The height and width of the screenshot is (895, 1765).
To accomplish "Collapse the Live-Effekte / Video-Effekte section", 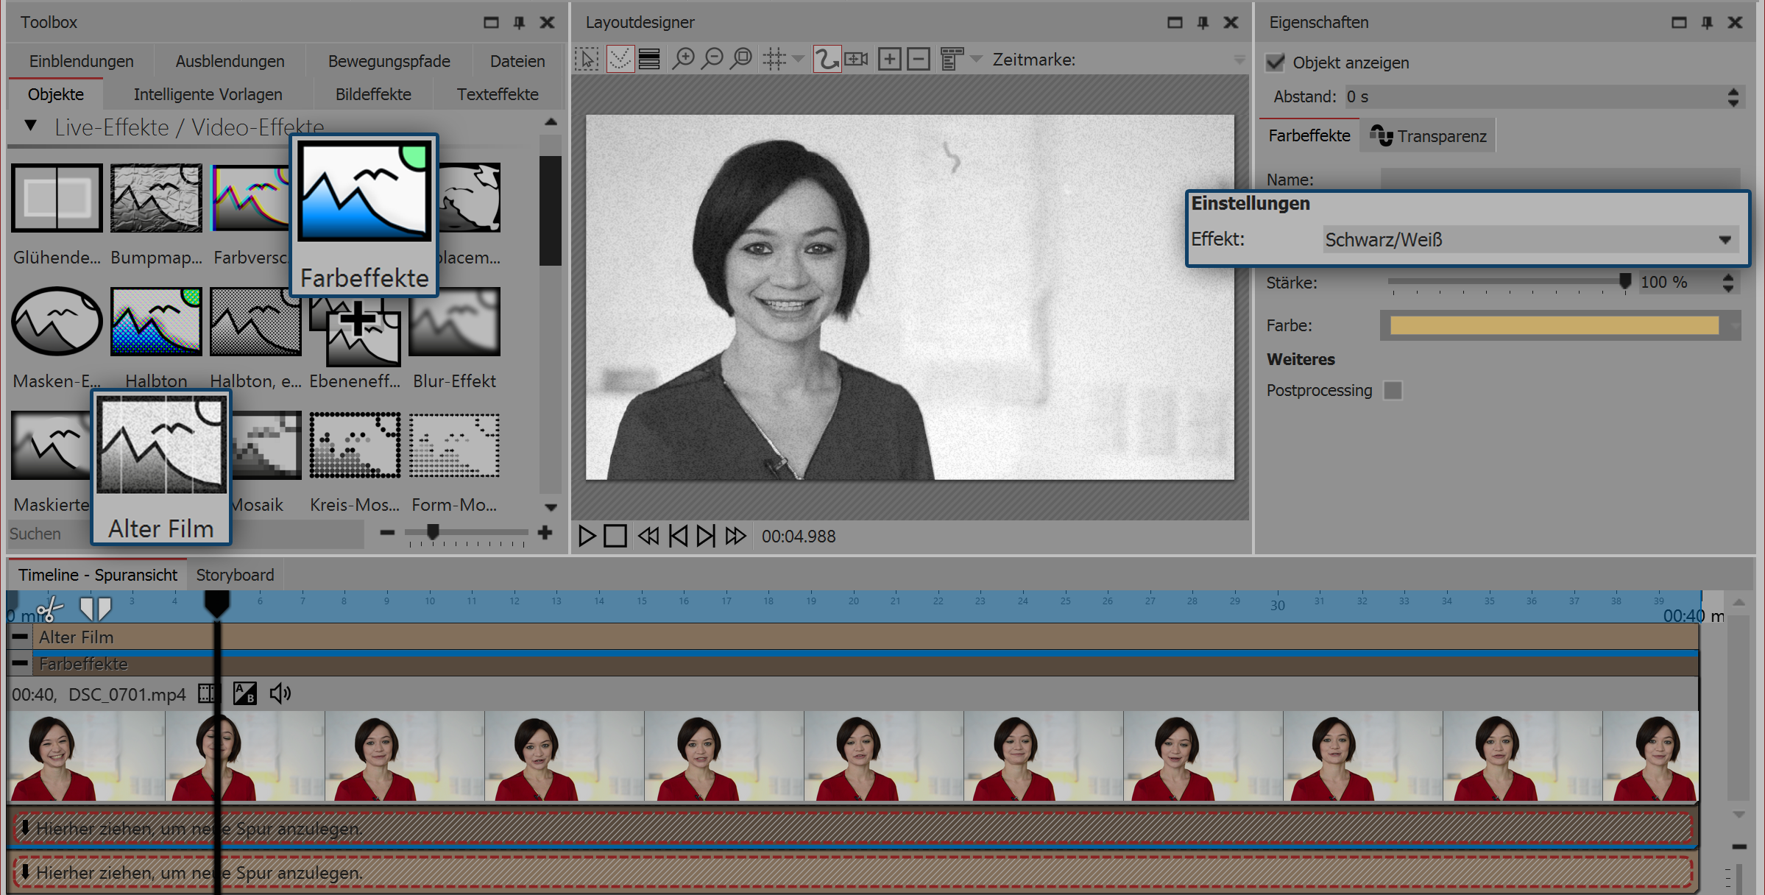I will [x=31, y=126].
